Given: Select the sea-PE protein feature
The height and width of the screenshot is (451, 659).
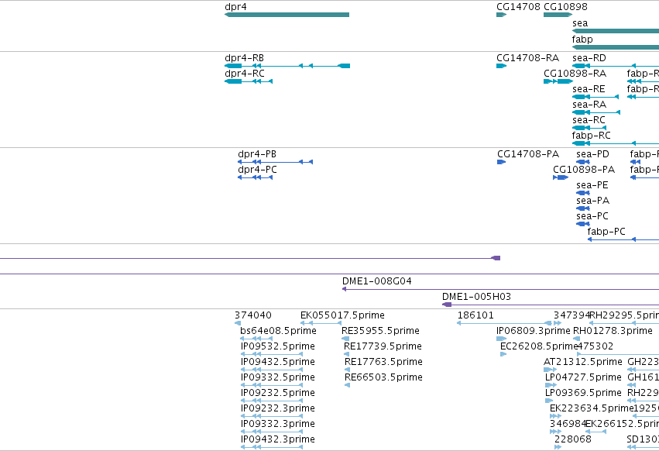Looking at the screenshot, I should coord(583,193).
